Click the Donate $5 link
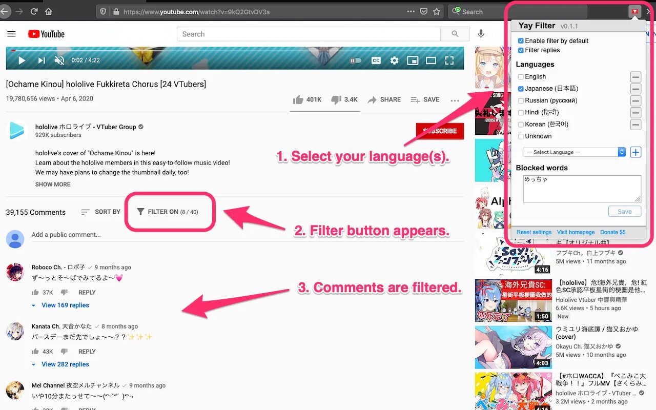Viewport: 656px width, 410px height. (x=613, y=232)
